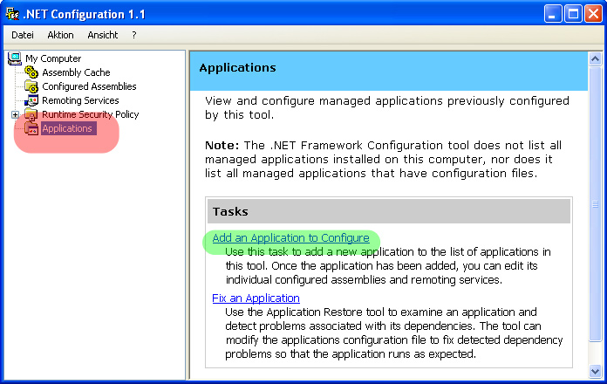Click the Runtime Security Policy folder icon

pos(31,114)
